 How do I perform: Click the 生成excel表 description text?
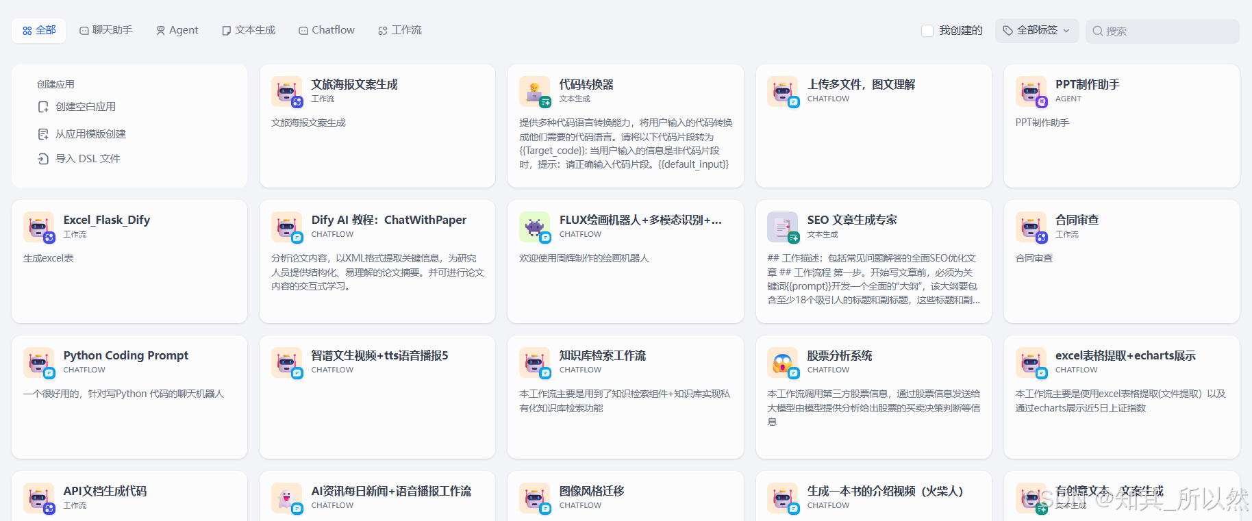tap(48, 258)
